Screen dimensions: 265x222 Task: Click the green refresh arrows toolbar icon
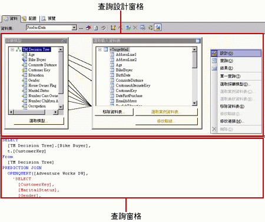[x=150, y=28]
